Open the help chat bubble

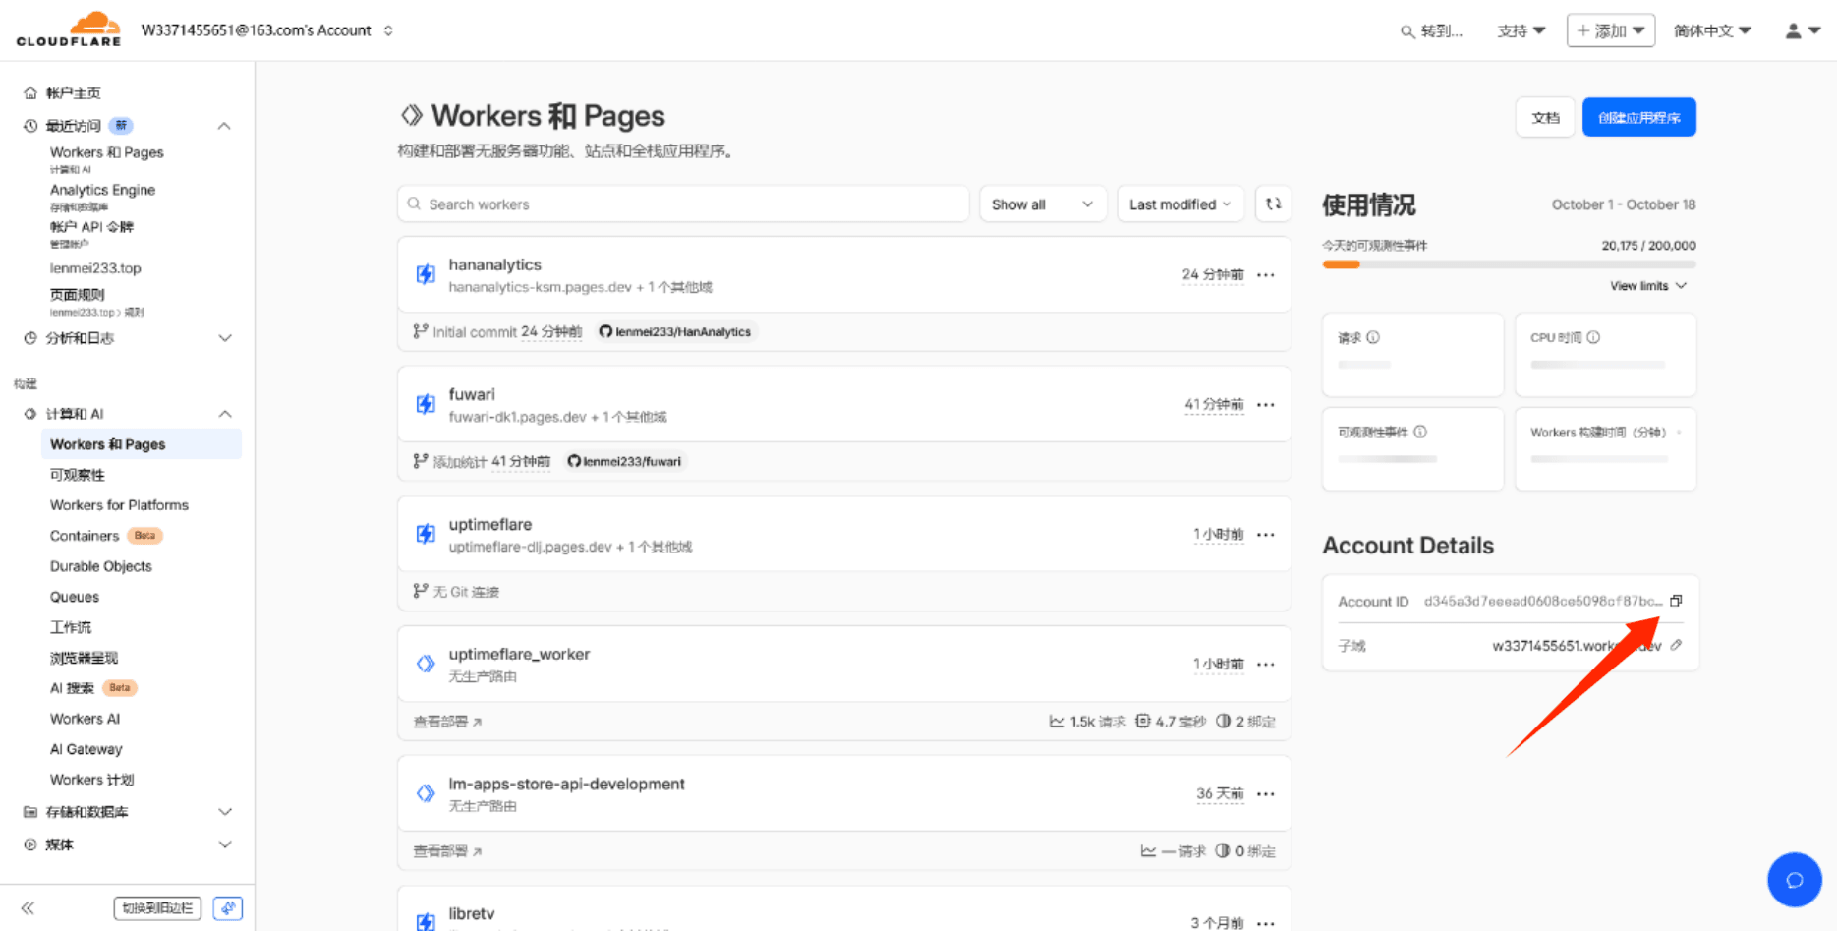click(x=1795, y=880)
